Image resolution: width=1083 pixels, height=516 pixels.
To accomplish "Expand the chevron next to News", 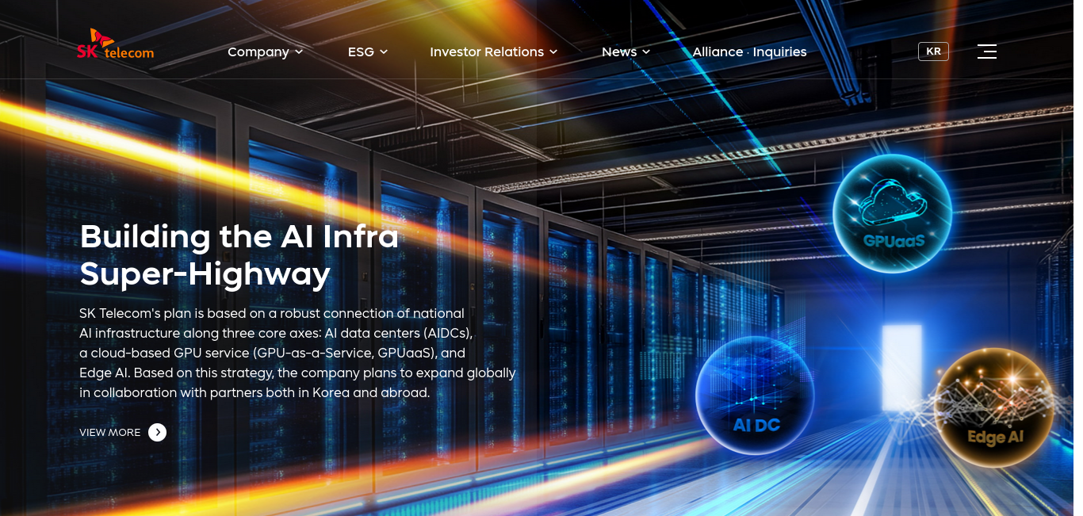I will (x=646, y=52).
